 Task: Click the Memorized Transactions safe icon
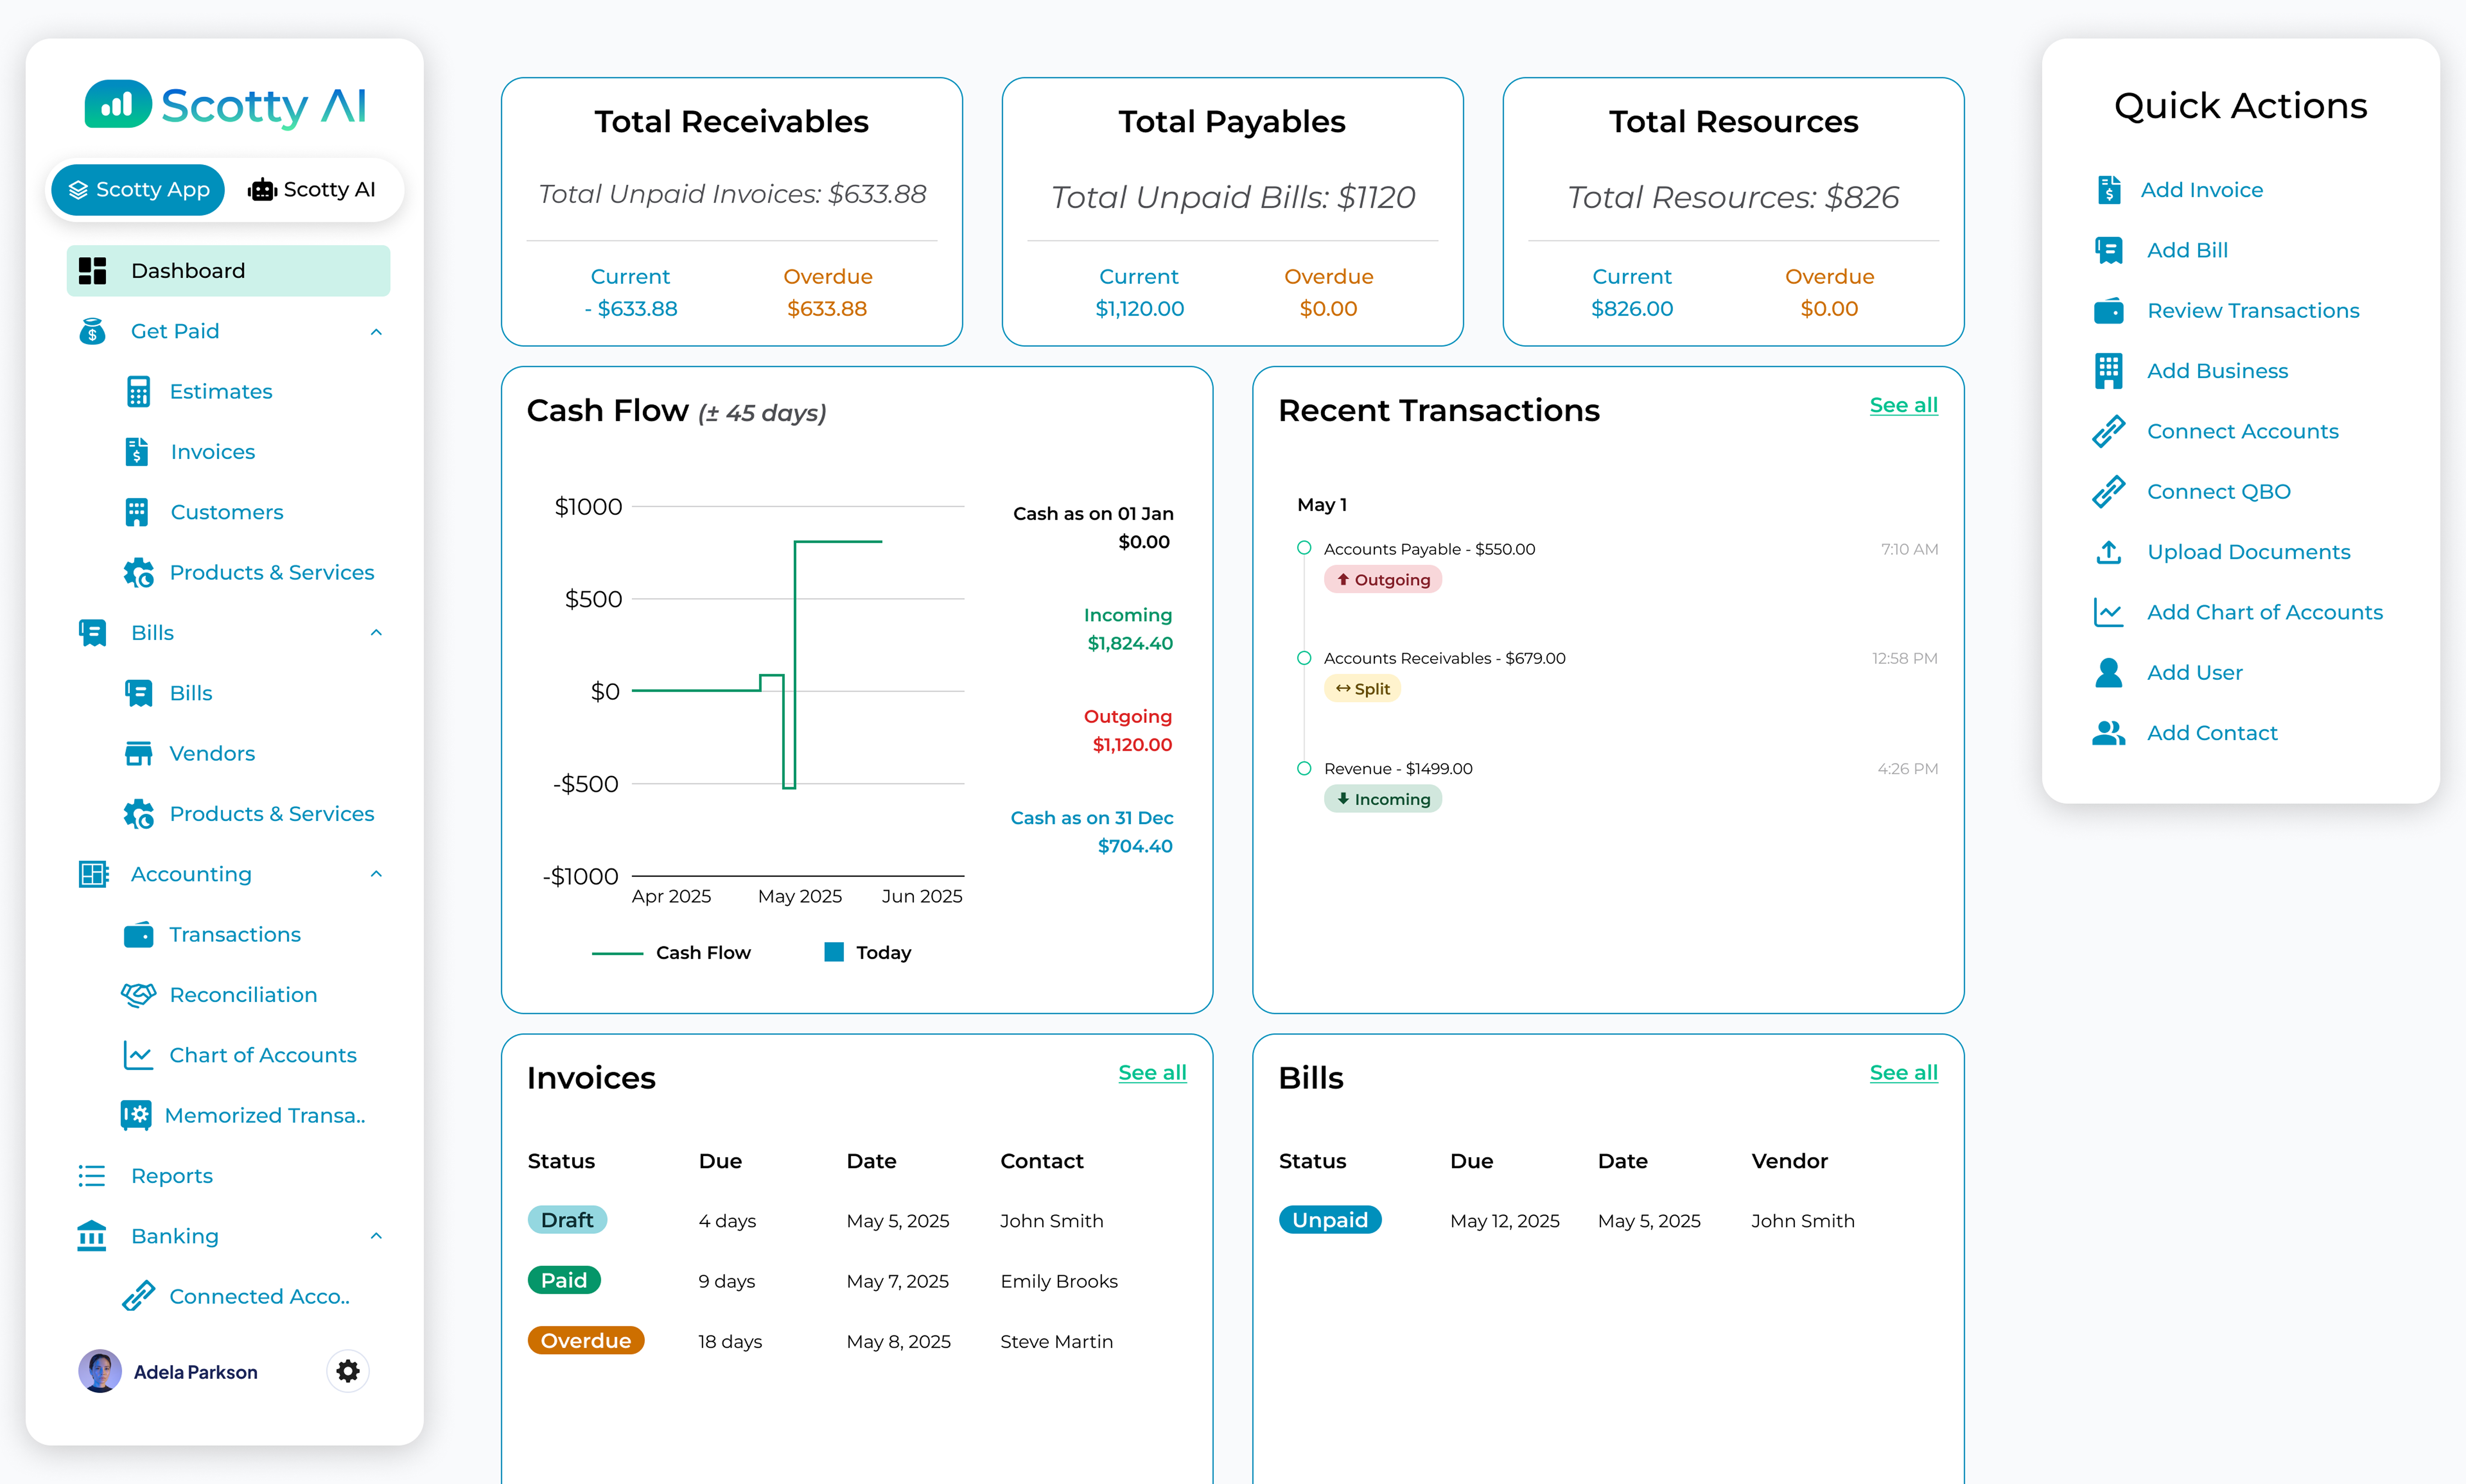click(x=136, y=1115)
